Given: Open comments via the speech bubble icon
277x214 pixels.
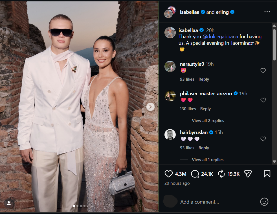Looking at the screenshot, I should (195, 174).
